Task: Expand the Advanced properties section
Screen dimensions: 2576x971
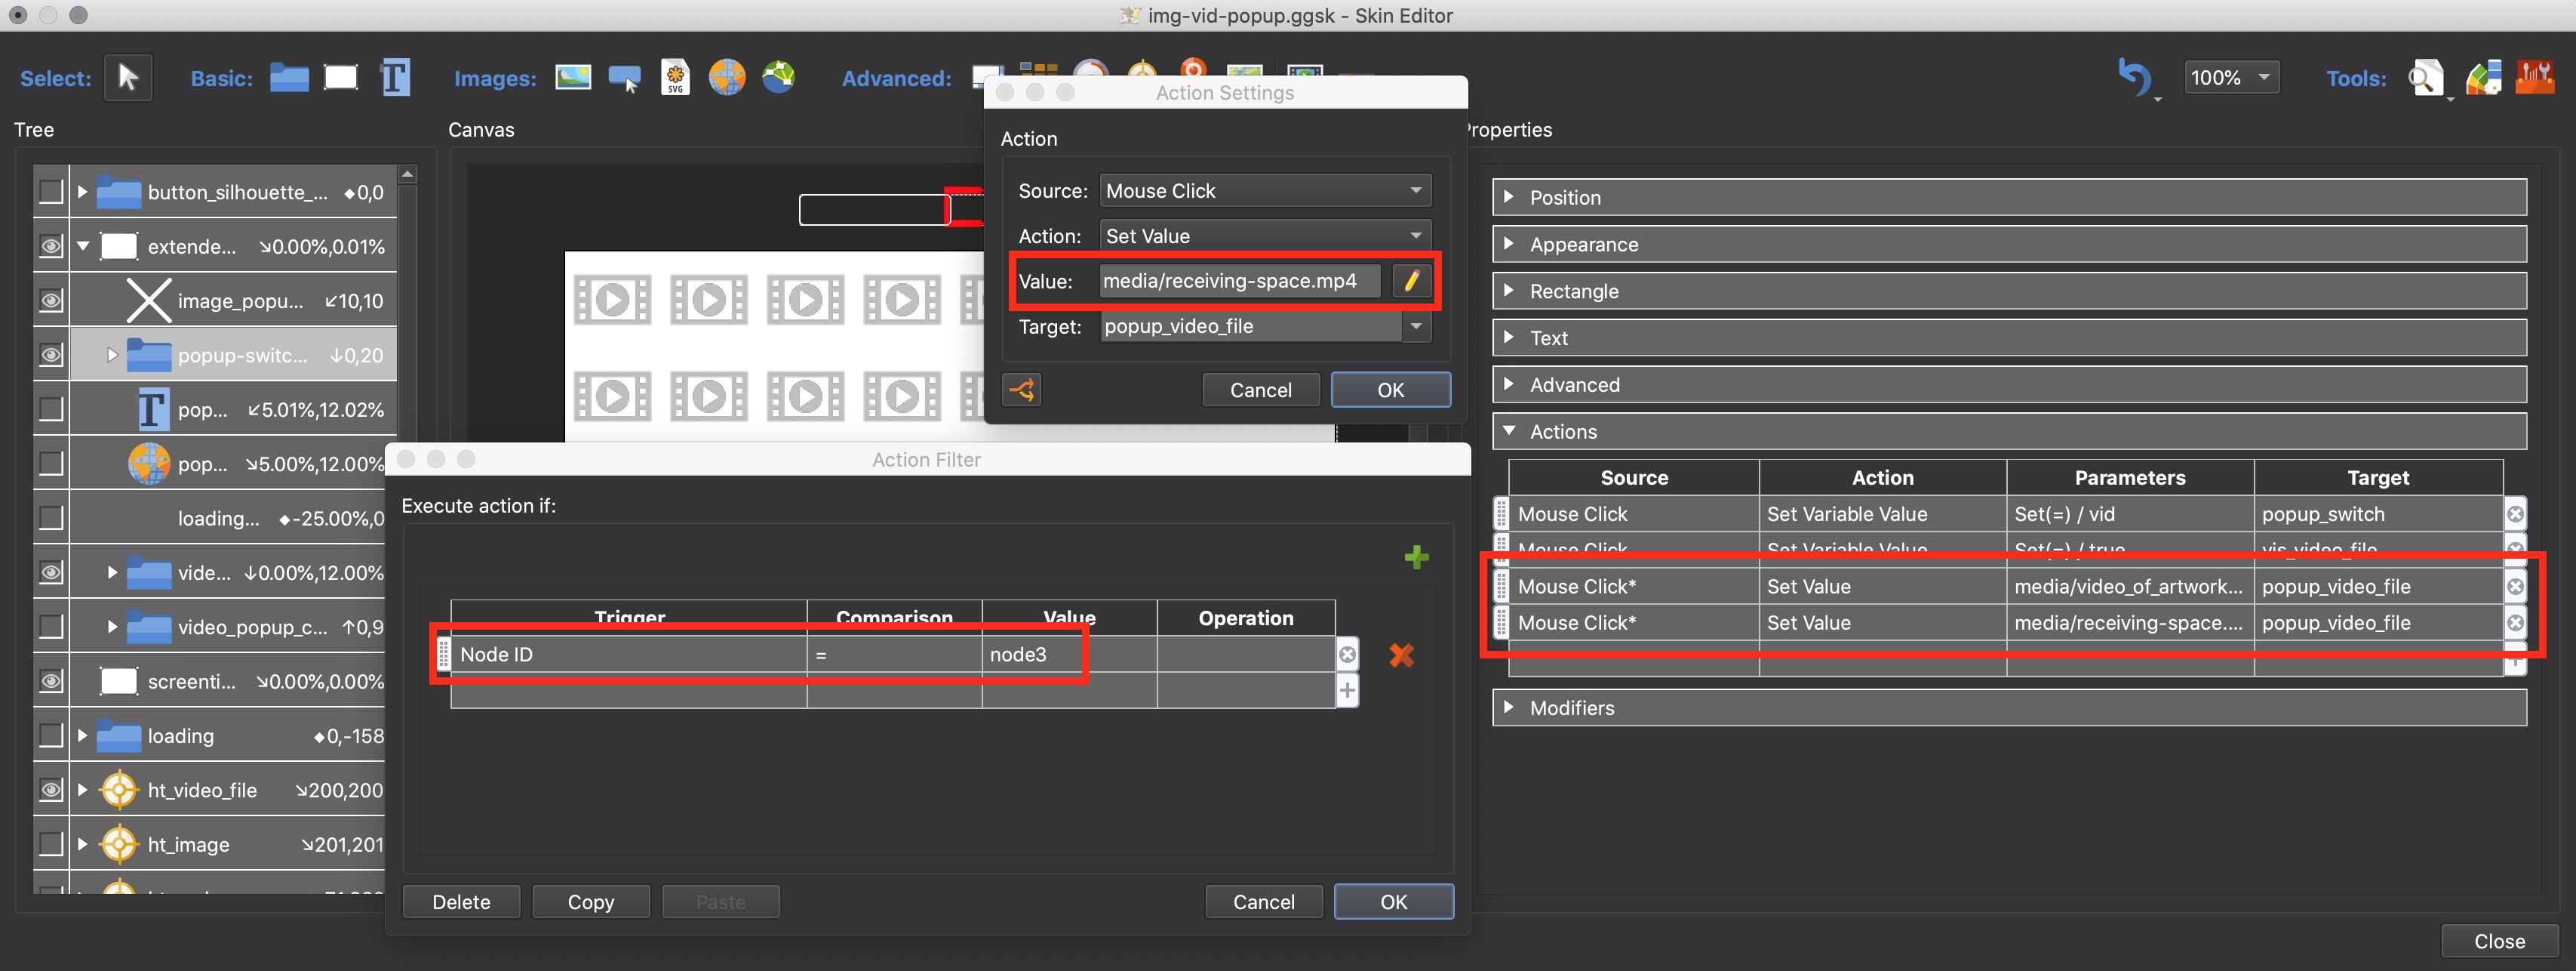Action: (1509, 384)
